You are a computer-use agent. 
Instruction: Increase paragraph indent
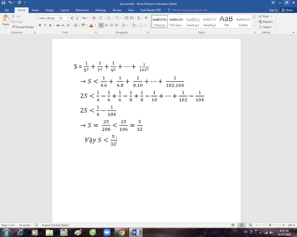point(132,18)
